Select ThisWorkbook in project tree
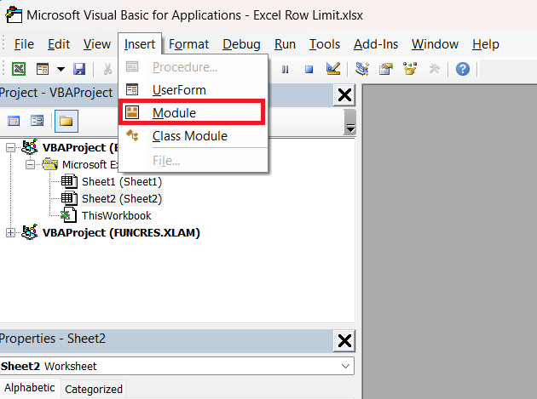This screenshot has width=537, height=399. (117, 216)
